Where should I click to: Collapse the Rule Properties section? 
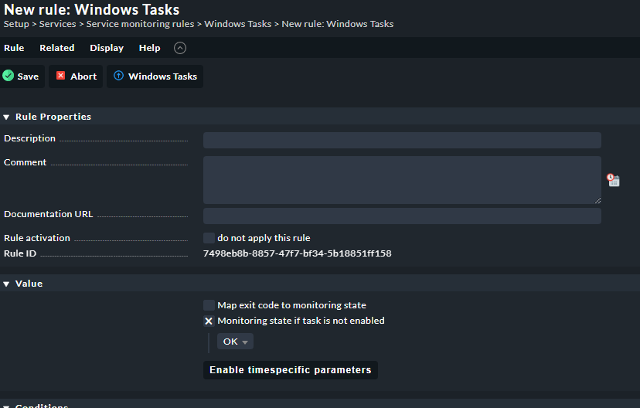[7, 117]
